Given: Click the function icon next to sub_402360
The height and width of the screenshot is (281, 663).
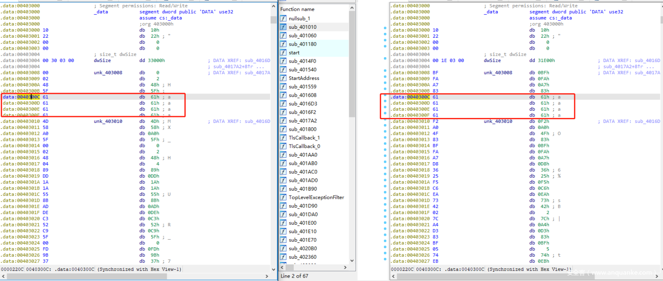Looking at the screenshot, I should click(x=284, y=257).
